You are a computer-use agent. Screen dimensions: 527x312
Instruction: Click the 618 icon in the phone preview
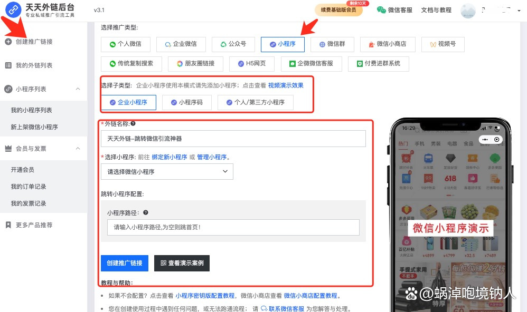[x=450, y=179]
